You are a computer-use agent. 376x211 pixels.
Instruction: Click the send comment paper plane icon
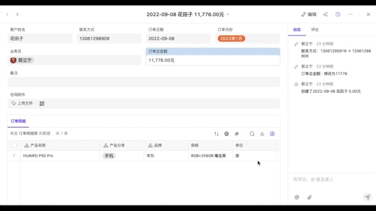(x=367, y=197)
